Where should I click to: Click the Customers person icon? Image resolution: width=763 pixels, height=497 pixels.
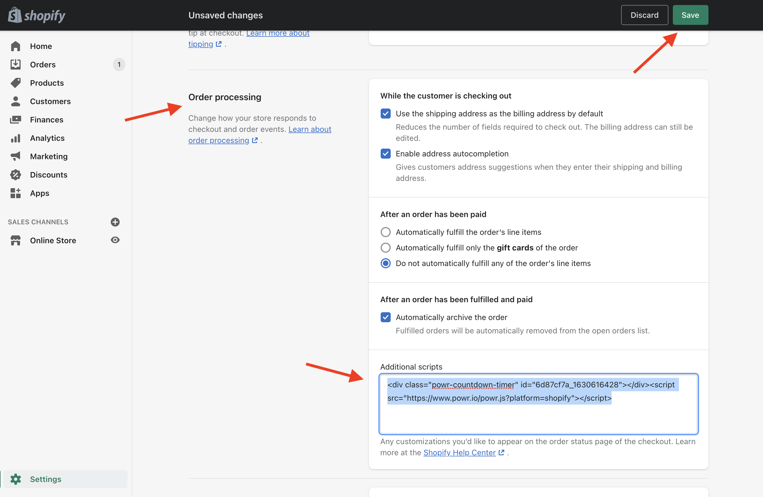[15, 101]
